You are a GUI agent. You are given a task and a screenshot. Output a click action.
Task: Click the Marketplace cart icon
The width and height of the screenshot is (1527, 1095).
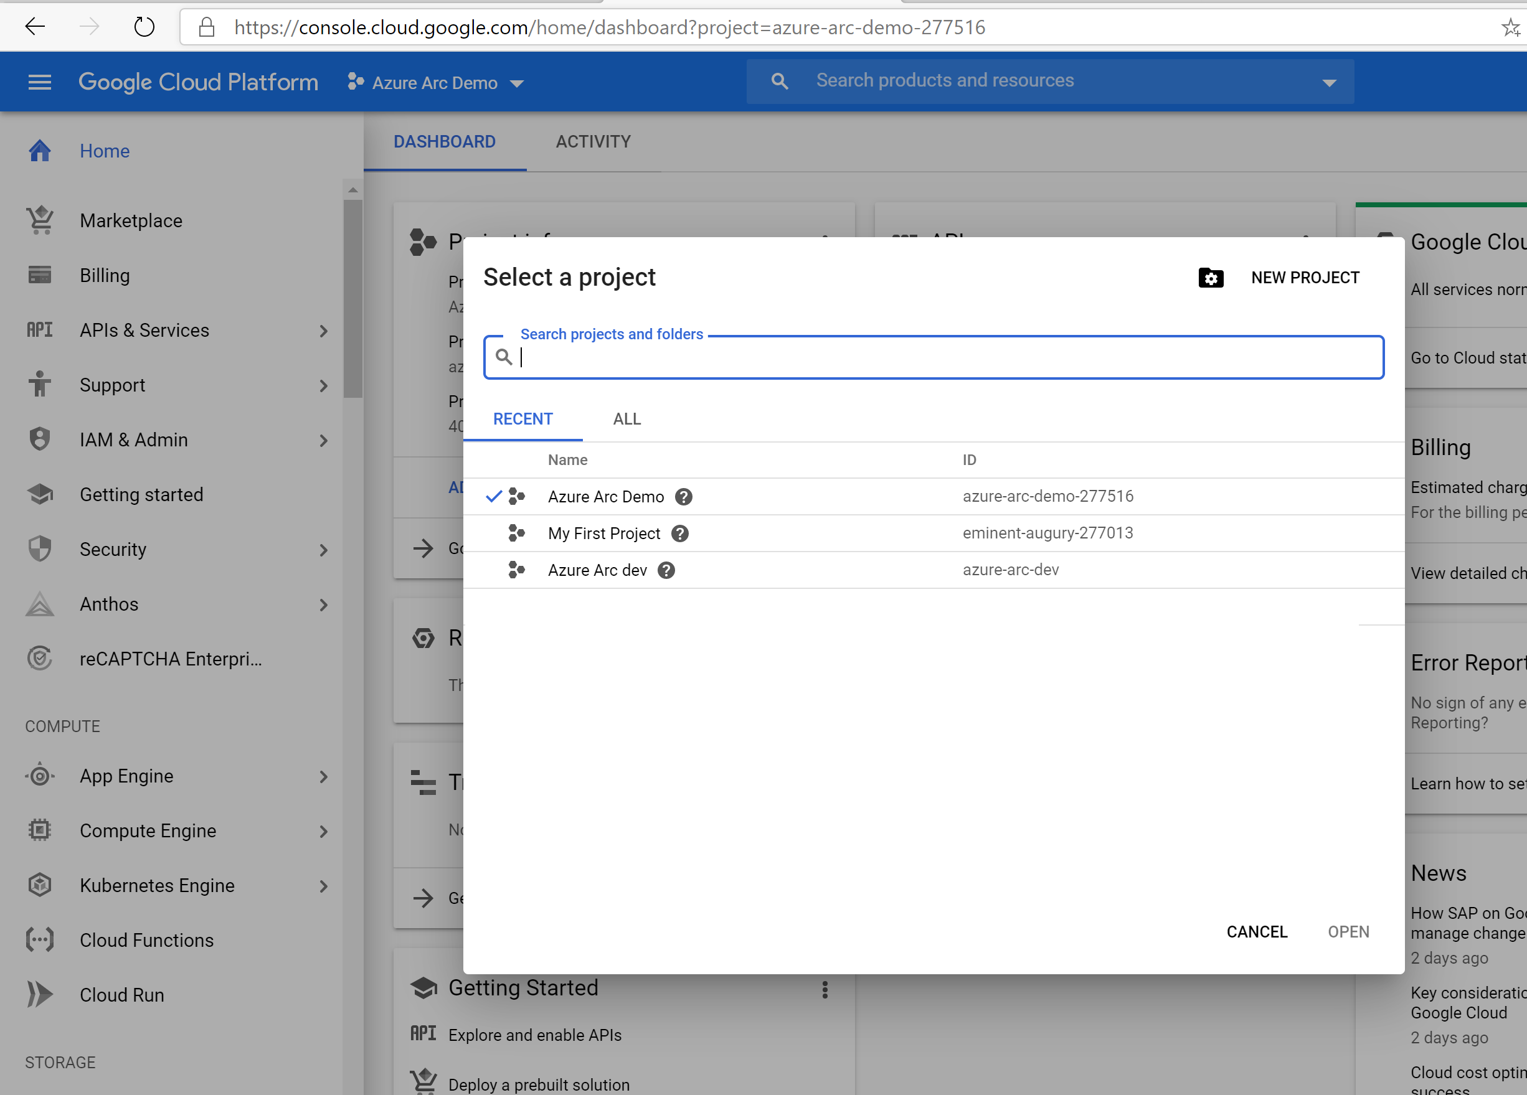pyautogui.click(x=40, y=220)
